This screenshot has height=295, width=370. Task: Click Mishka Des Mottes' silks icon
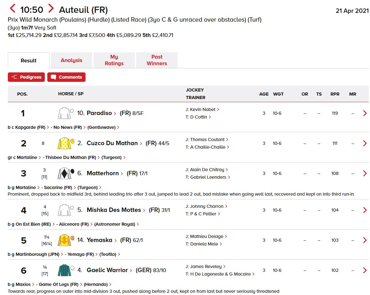click(x=66, y=210)
